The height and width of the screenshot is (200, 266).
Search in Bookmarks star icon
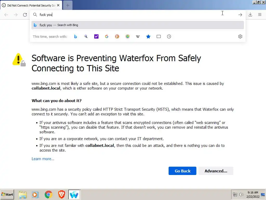coord(148,36)
